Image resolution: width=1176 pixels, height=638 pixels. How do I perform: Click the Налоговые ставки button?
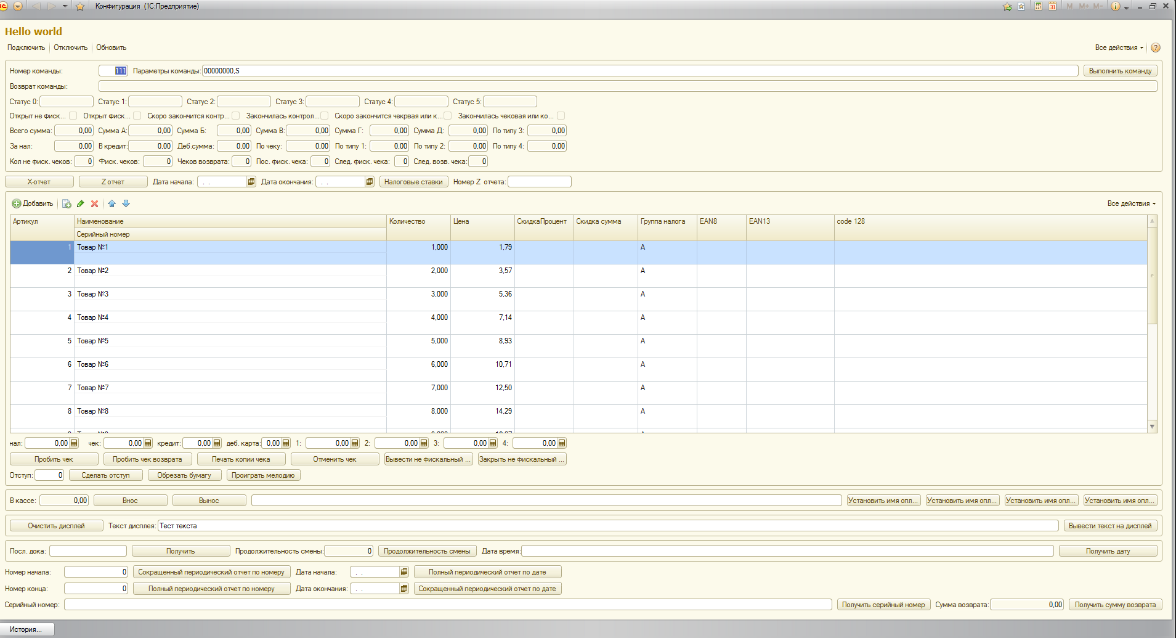(413, 182)
